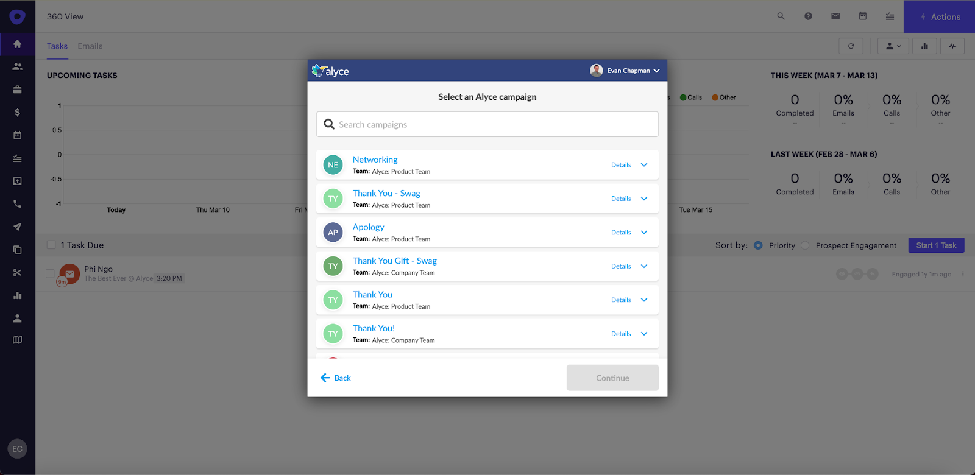Click Details for Networking campaign
Image resolution: width=975 pixels, height=475 pixels.
point(621,165)
